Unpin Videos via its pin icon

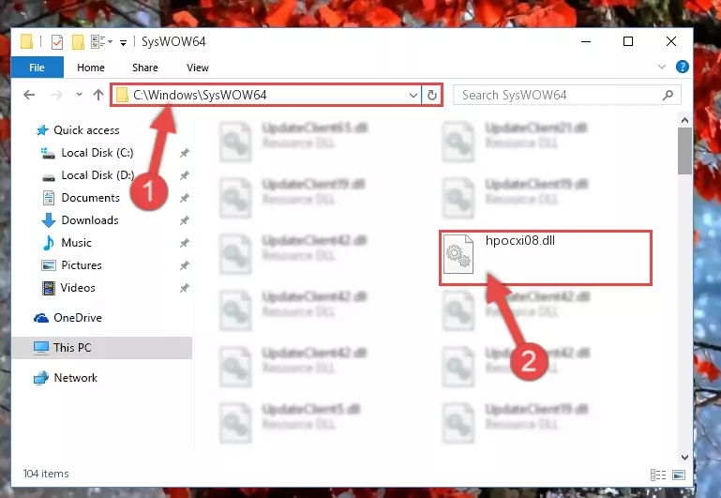coord(185,288)
